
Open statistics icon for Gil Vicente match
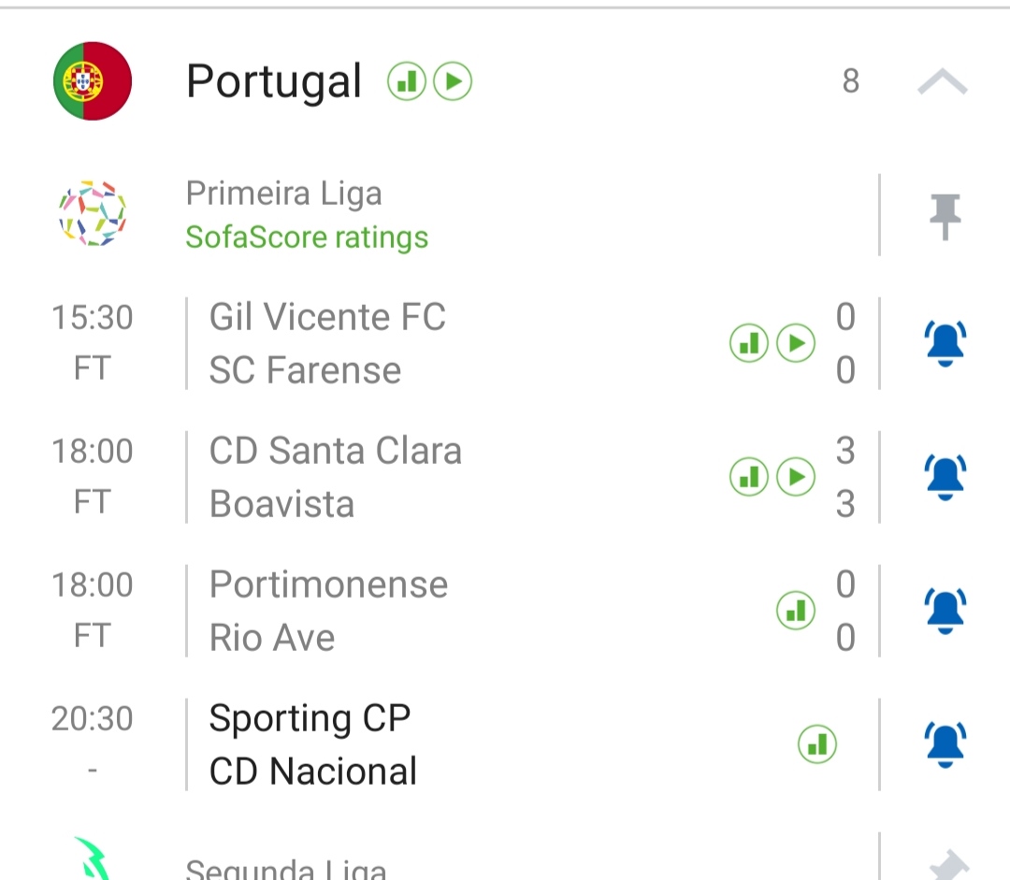(749, 344)
